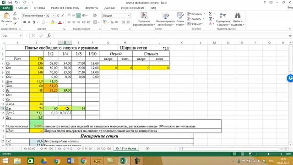
Task: Click Удалить cells button
Action: click(196, 19)
